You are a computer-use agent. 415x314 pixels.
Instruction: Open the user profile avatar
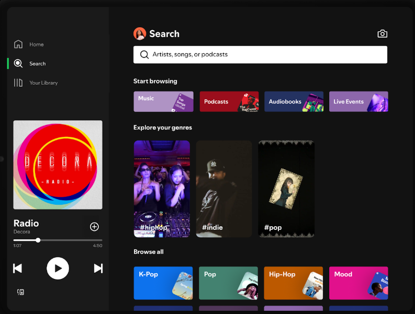140,34
